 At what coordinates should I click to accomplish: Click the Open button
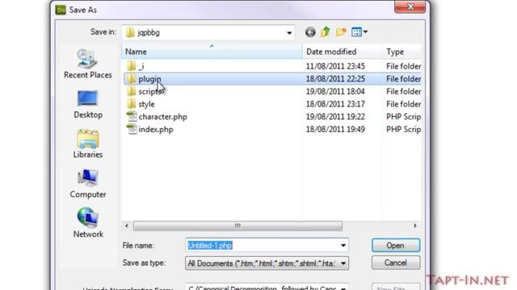tap(396, 245)
